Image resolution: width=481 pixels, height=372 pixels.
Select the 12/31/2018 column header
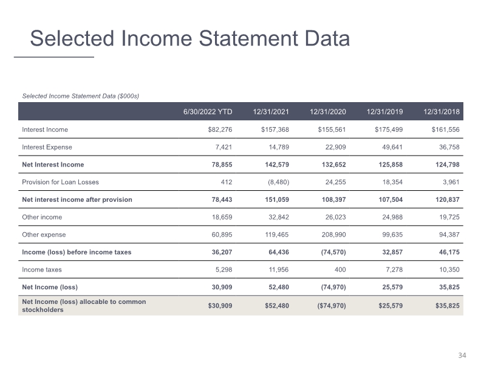(x=442, y=112)
